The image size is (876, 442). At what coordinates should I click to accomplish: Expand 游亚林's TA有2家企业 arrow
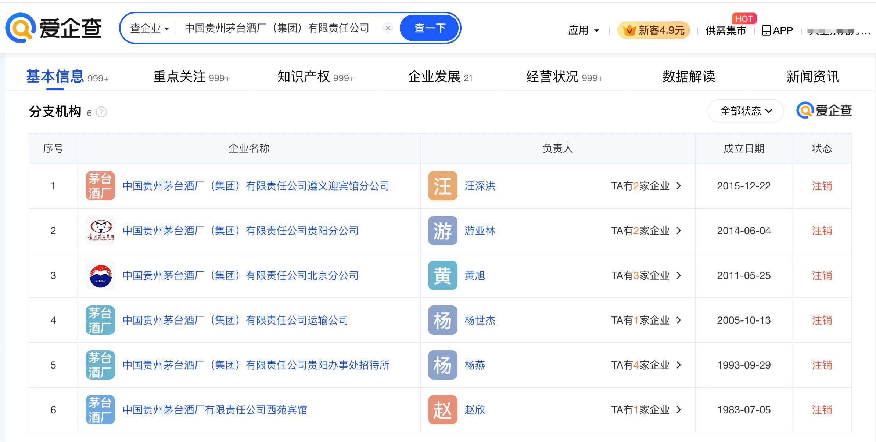click(679, 231)
